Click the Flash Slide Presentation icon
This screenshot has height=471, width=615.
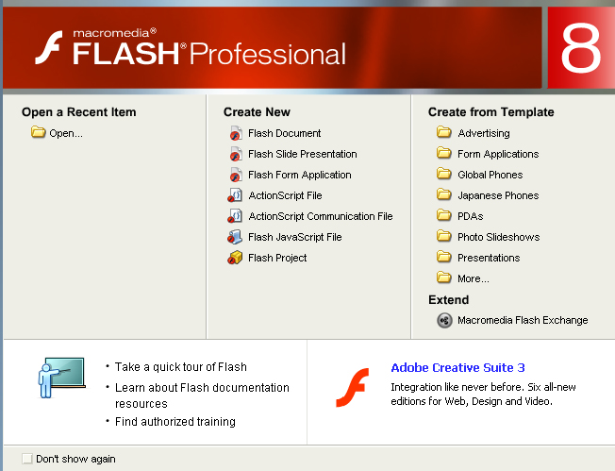[x=235, y=154]
